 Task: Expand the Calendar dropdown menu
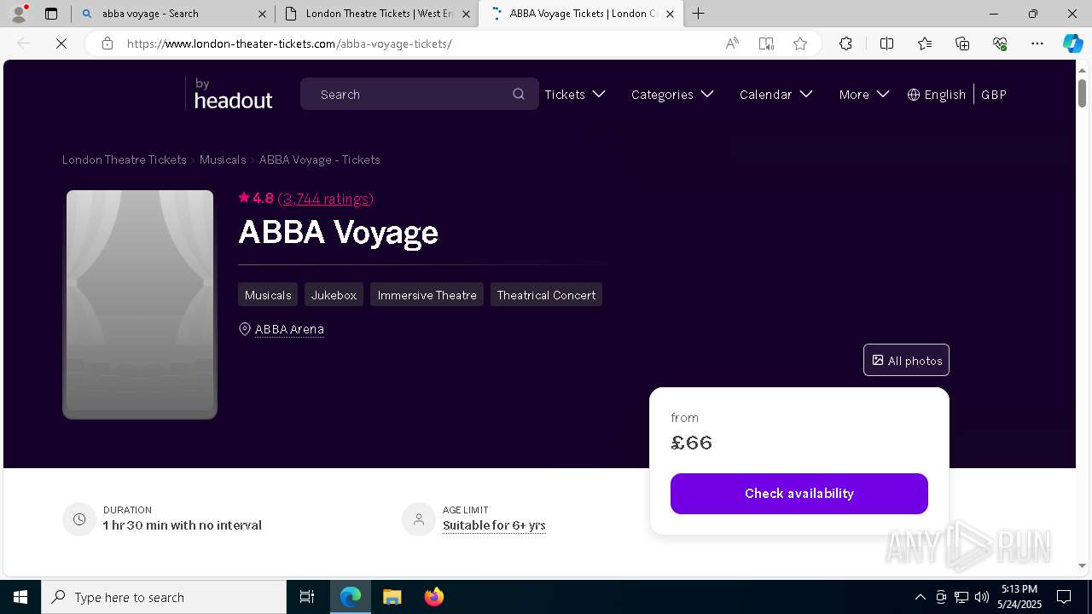[776, 95]
